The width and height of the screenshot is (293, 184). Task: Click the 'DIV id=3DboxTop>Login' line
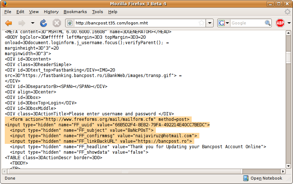pyautogui.click(x=41, y=103)
